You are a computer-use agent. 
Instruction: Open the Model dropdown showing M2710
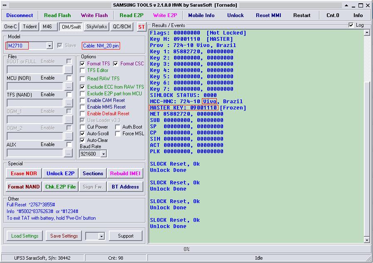(49, 45)
